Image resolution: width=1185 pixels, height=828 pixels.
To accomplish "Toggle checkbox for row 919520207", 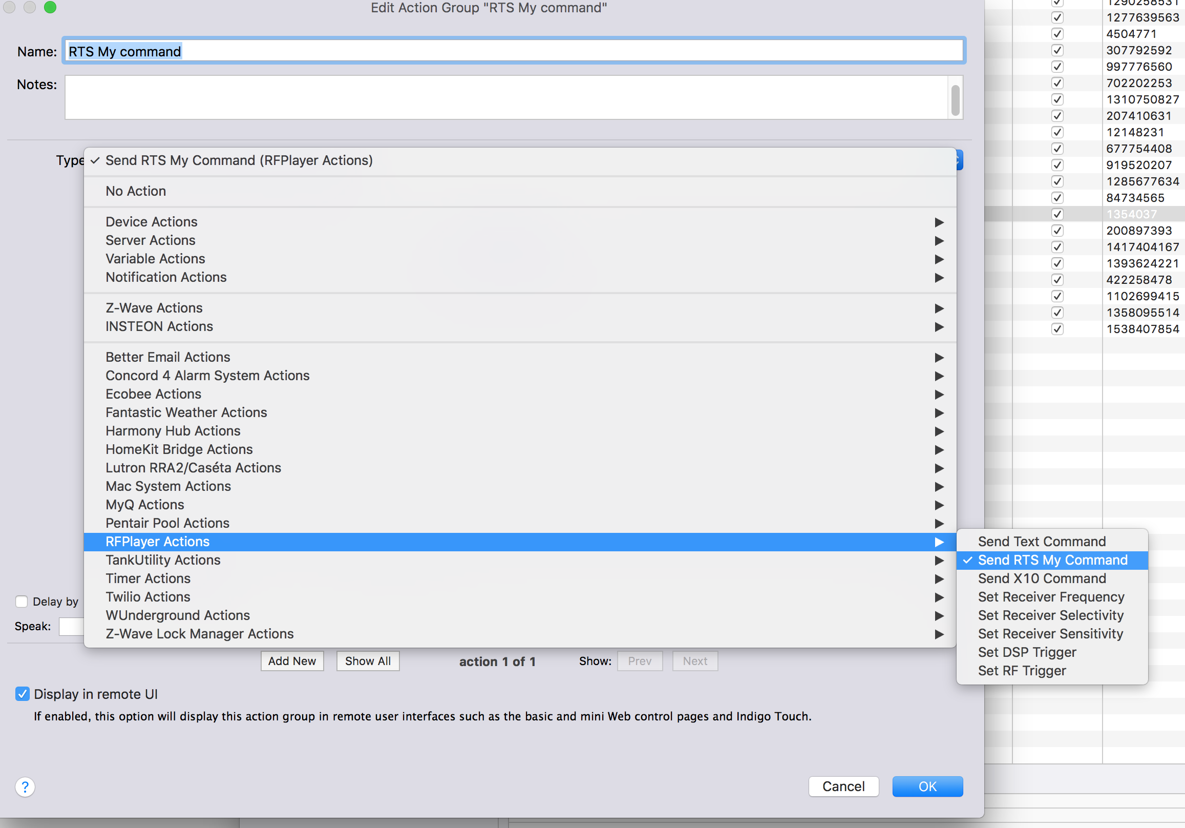I will pos(1057,165).
